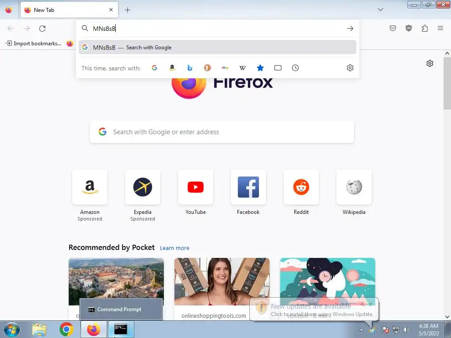Search in Bookmarks star icon
The image size is (451, 338).
[260, 68]
